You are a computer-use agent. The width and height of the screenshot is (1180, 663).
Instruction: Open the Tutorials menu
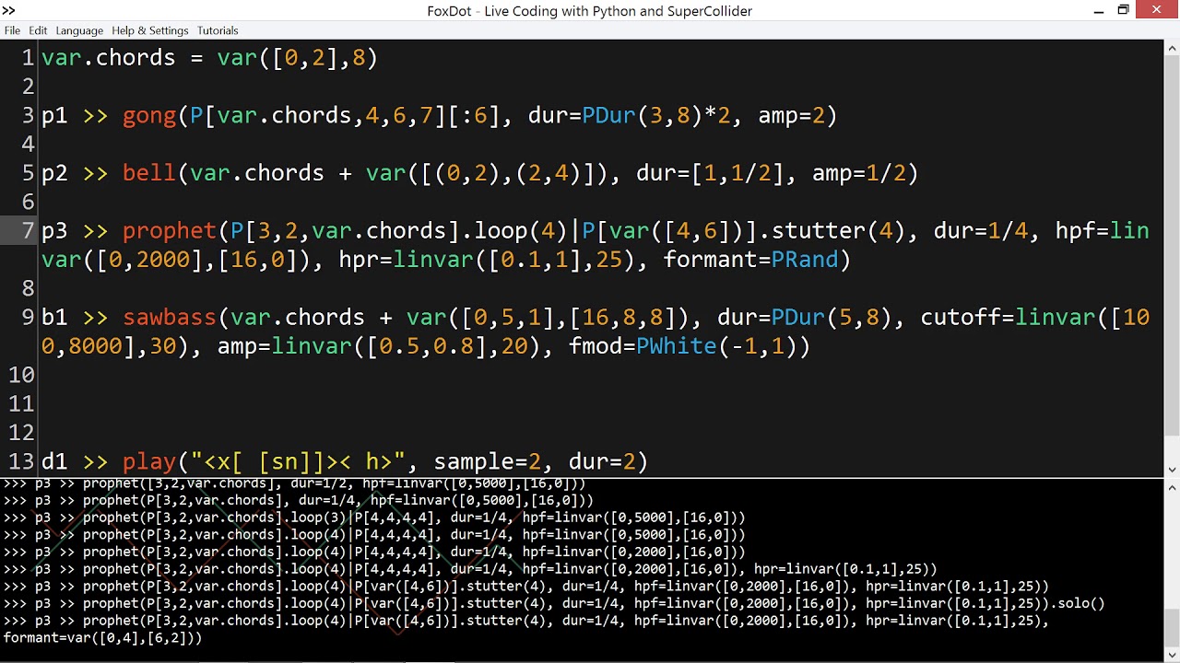218,30
